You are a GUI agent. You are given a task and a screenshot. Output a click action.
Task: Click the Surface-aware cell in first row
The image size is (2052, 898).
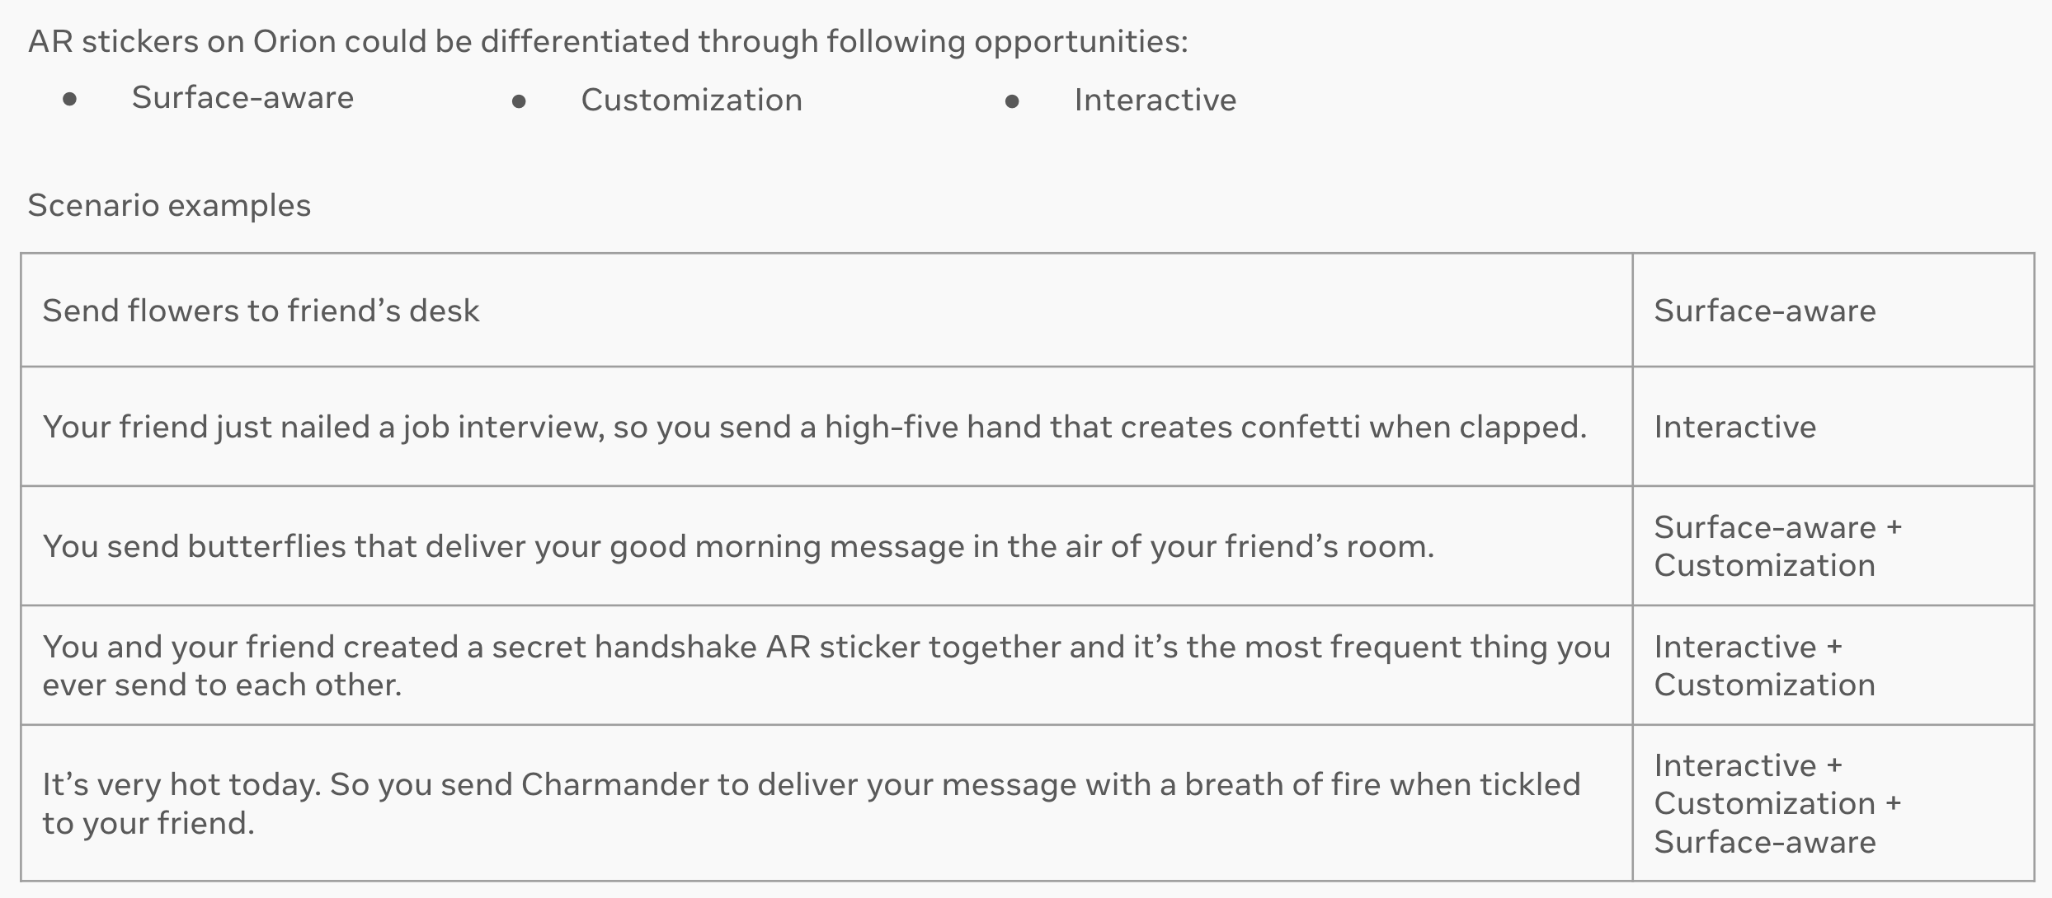1833,311
